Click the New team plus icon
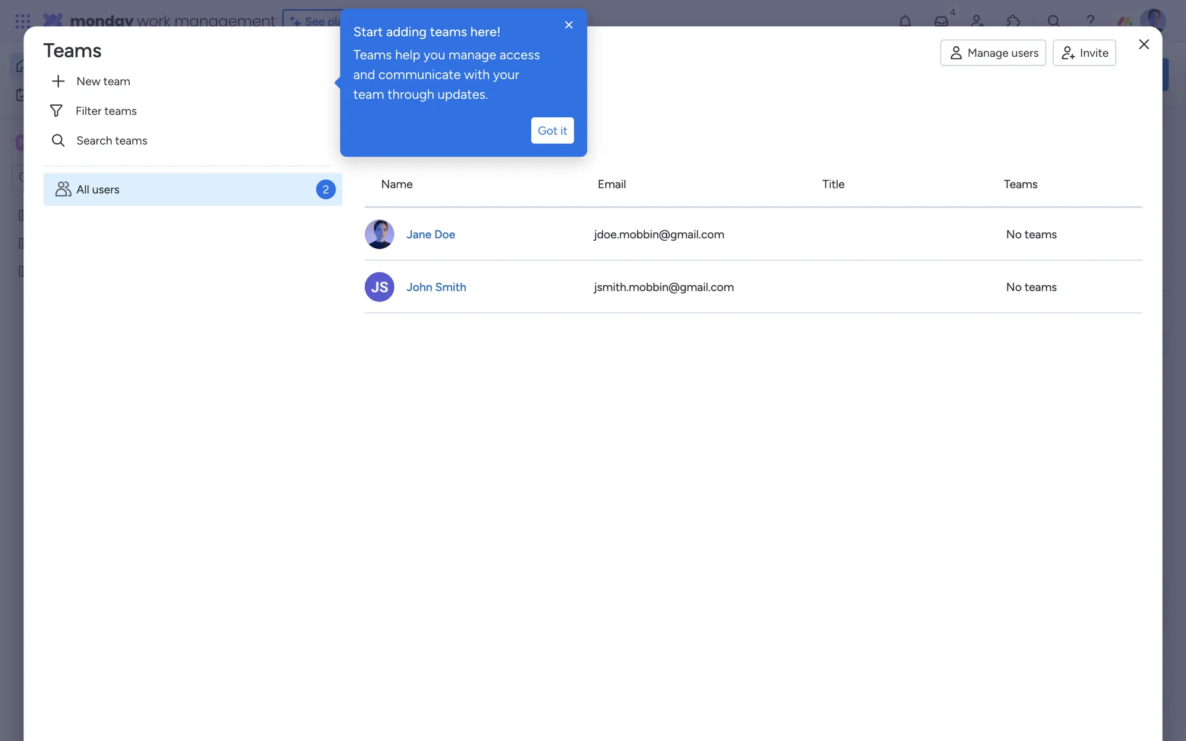 58,81
